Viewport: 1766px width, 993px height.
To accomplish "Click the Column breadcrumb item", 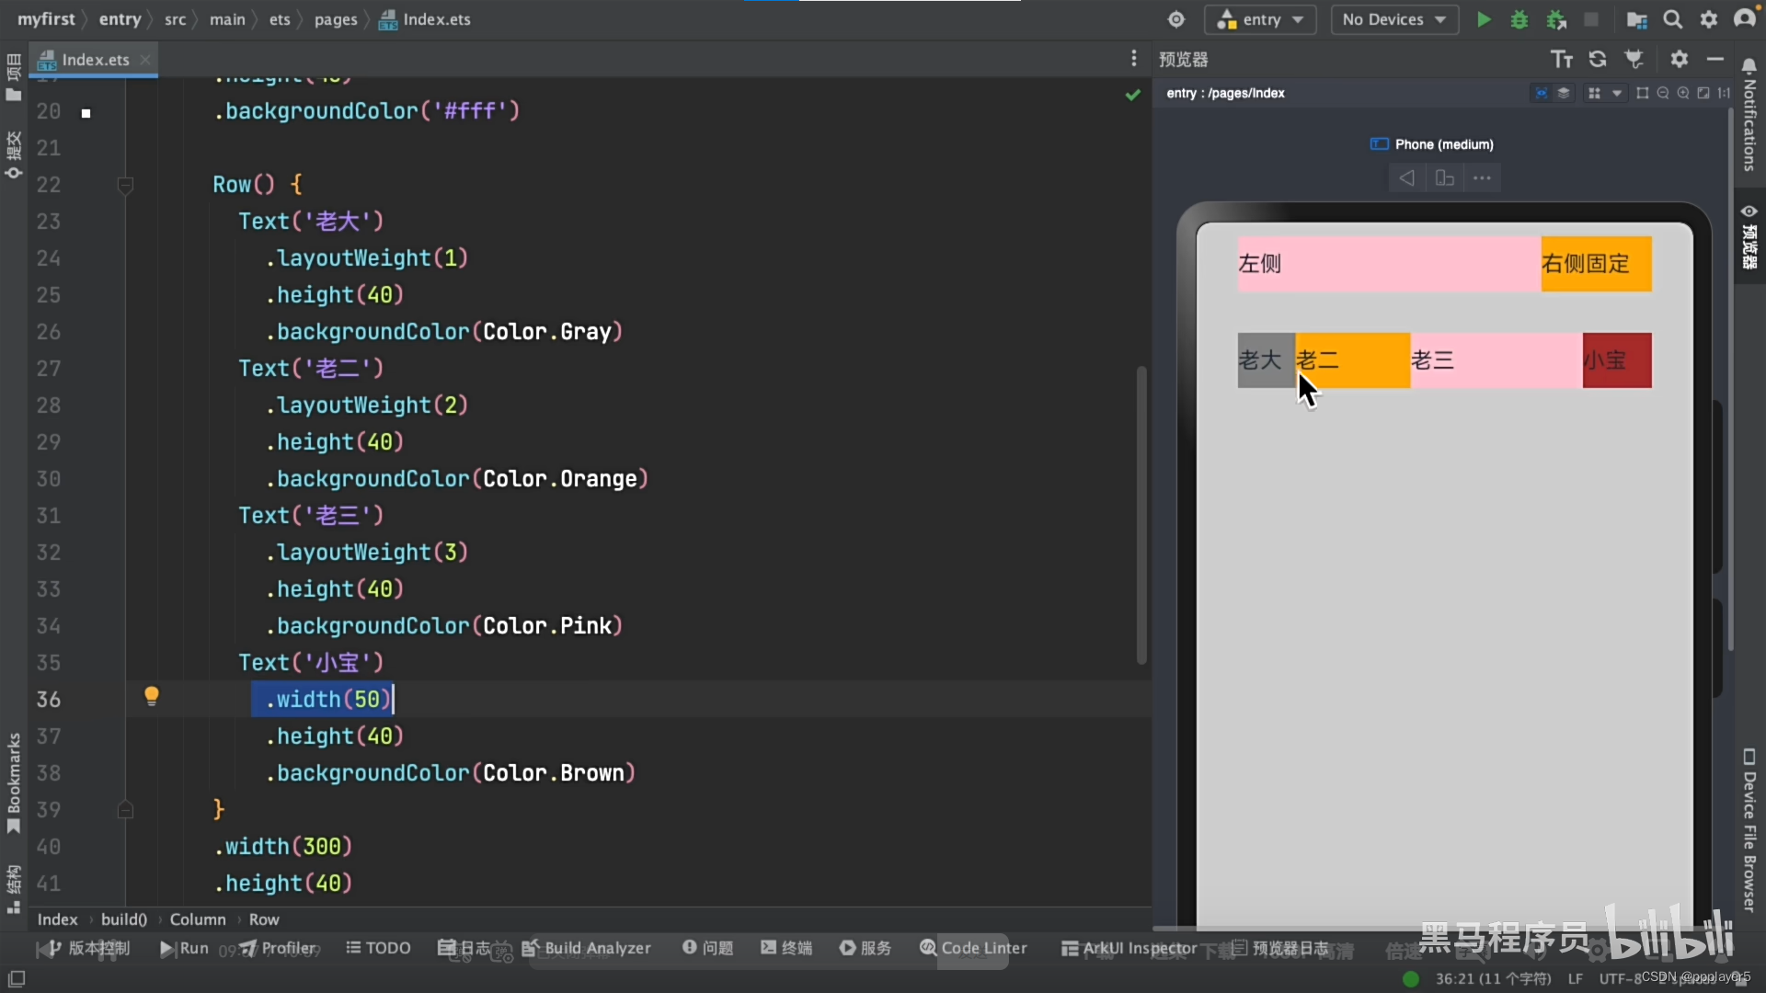I will 197,919.
